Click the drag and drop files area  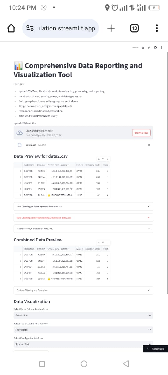[83, 133]
